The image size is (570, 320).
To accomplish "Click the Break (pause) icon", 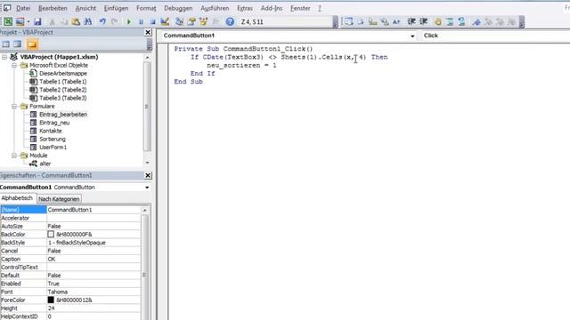I will click(x=141, y=21).
